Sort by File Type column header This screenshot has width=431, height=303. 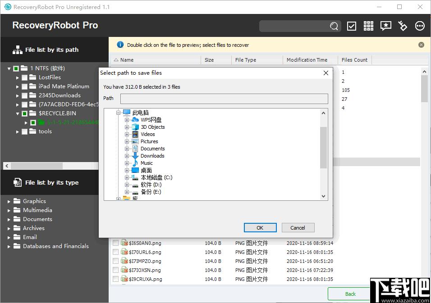(257, 60)
